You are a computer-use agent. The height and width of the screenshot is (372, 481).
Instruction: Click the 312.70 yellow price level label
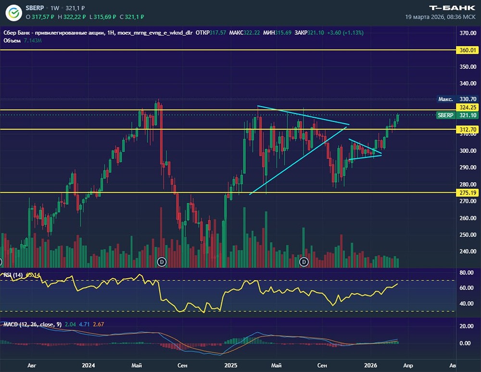(x=467, y=130)
